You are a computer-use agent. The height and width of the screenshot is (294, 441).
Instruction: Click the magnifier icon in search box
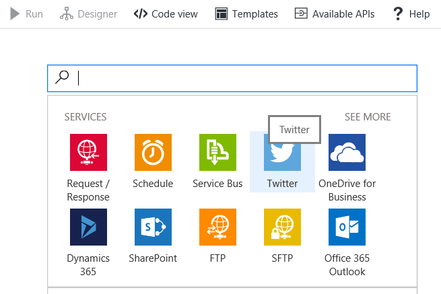tap(62, 77)
